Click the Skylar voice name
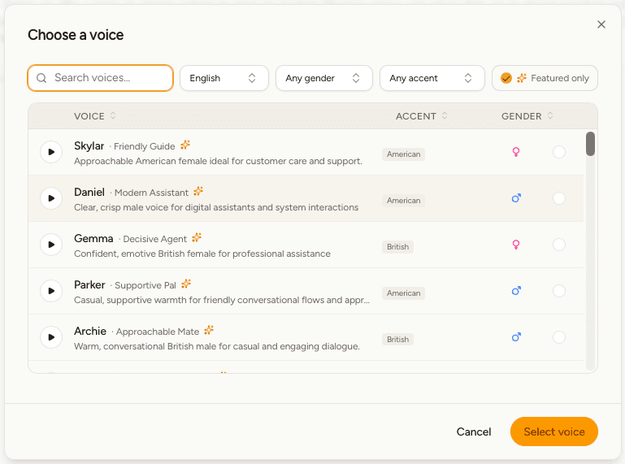The height and width of the screenshot is (464, 625). [89, 146]
